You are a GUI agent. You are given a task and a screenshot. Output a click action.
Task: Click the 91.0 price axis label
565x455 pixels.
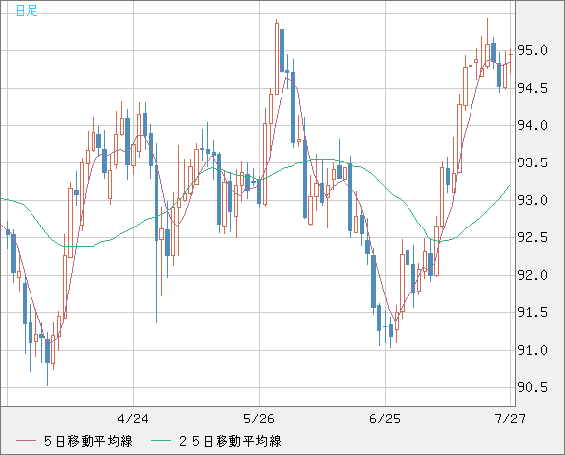click(533, 350)
